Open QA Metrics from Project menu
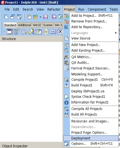The height and width of the screenshot is (148, 120). pyautogui.click(x=91, y=57)
